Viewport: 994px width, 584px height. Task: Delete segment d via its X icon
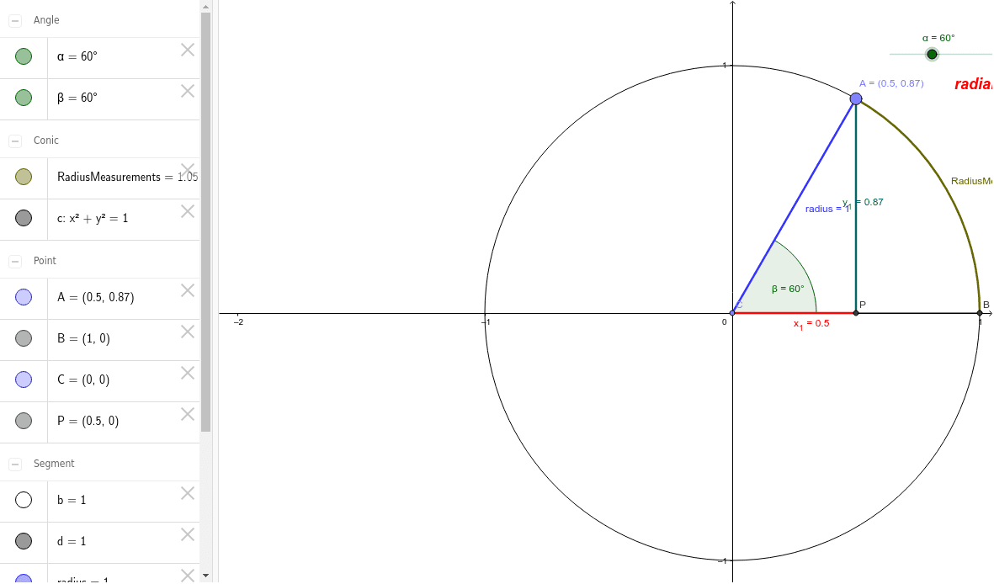pyautogui.click(x=187, y=534)
